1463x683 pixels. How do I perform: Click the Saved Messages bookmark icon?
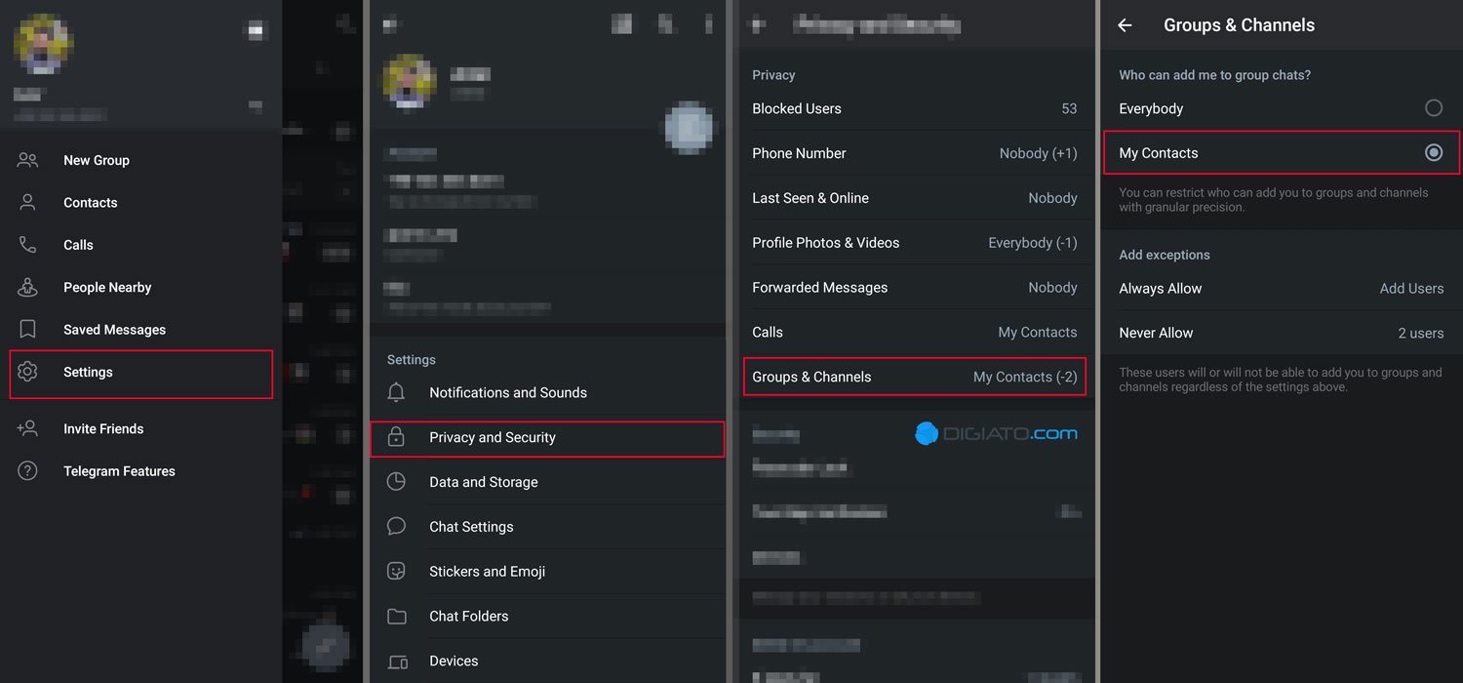pos(27,330)
